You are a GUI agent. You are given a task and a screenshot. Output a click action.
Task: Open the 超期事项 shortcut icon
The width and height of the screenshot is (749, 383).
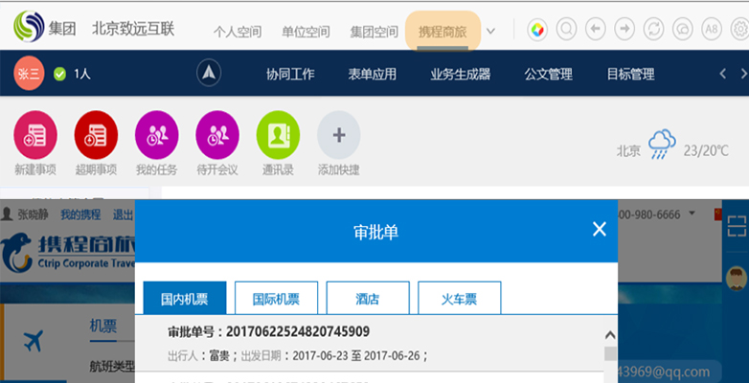96,135
